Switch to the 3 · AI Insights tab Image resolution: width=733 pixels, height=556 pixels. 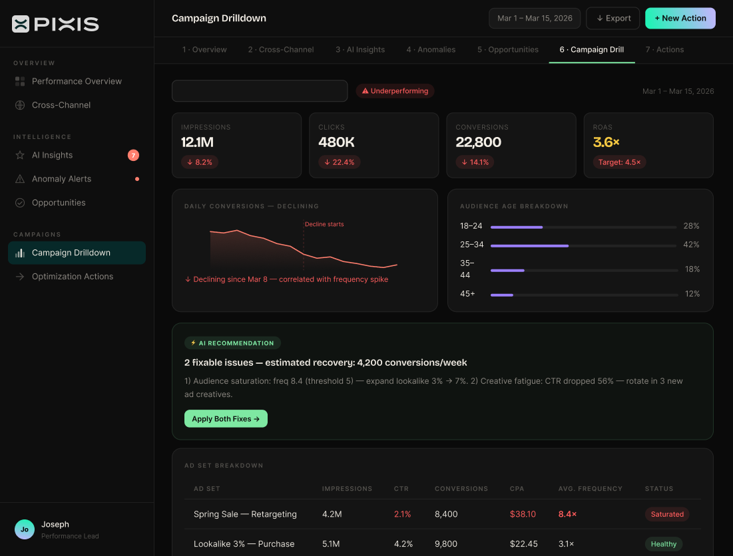(360, 50)
